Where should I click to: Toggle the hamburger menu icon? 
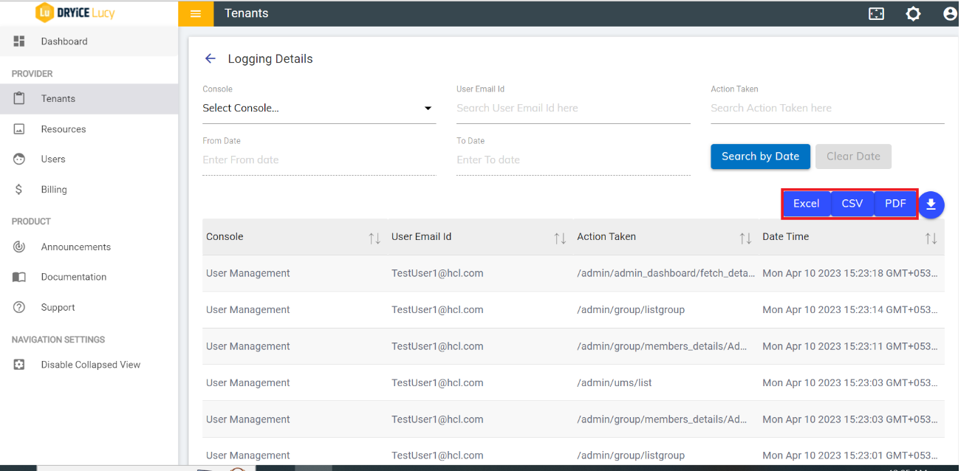point(195,13)
